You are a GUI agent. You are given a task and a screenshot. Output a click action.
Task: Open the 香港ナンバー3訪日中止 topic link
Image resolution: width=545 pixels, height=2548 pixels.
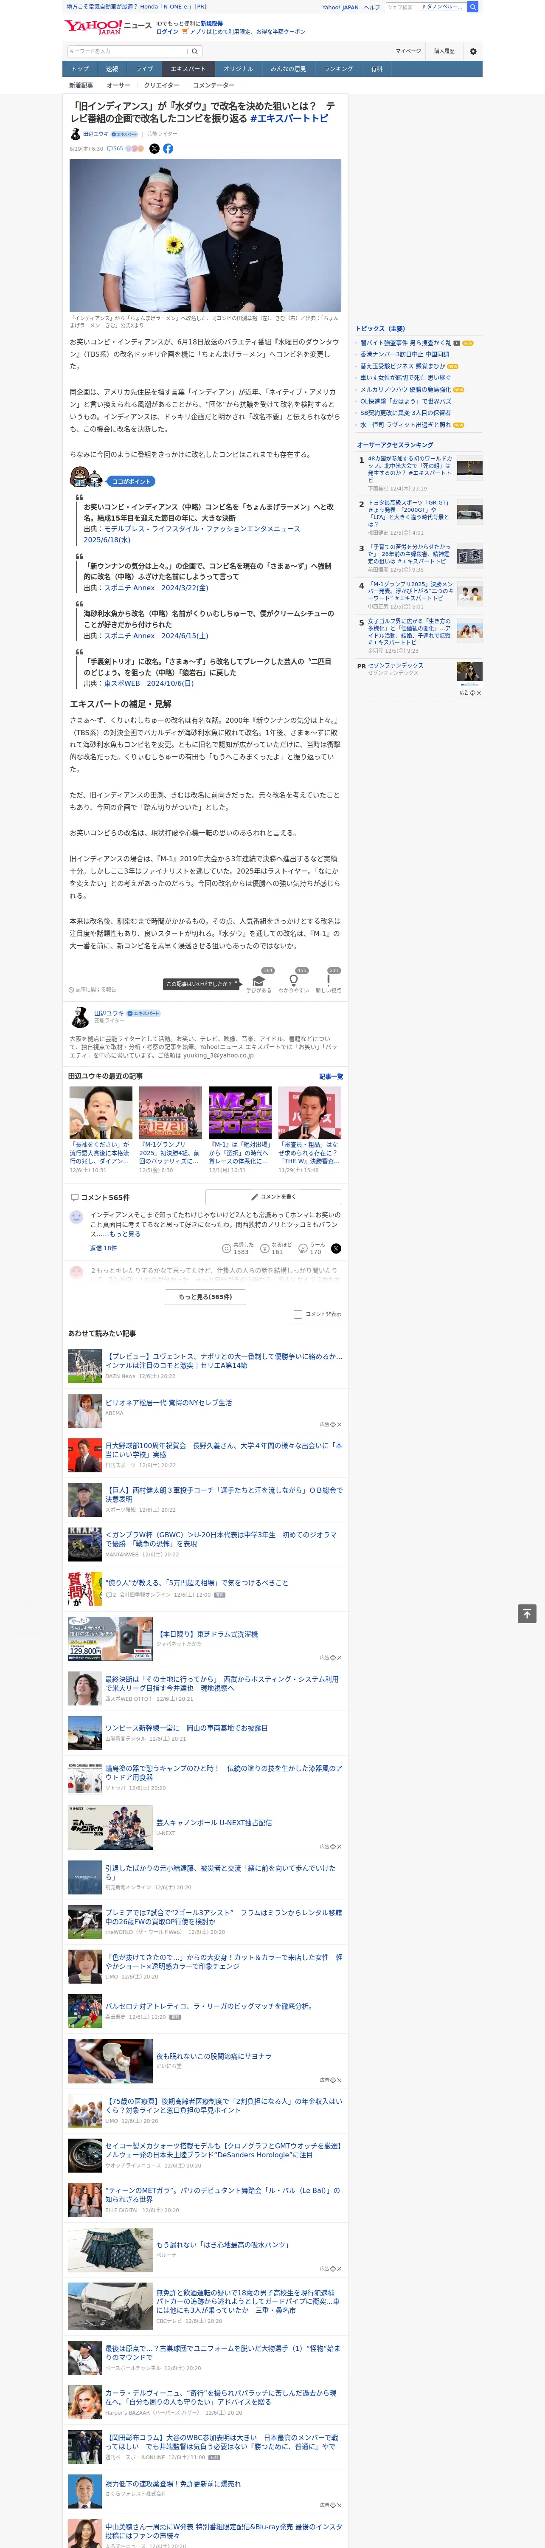405,354
